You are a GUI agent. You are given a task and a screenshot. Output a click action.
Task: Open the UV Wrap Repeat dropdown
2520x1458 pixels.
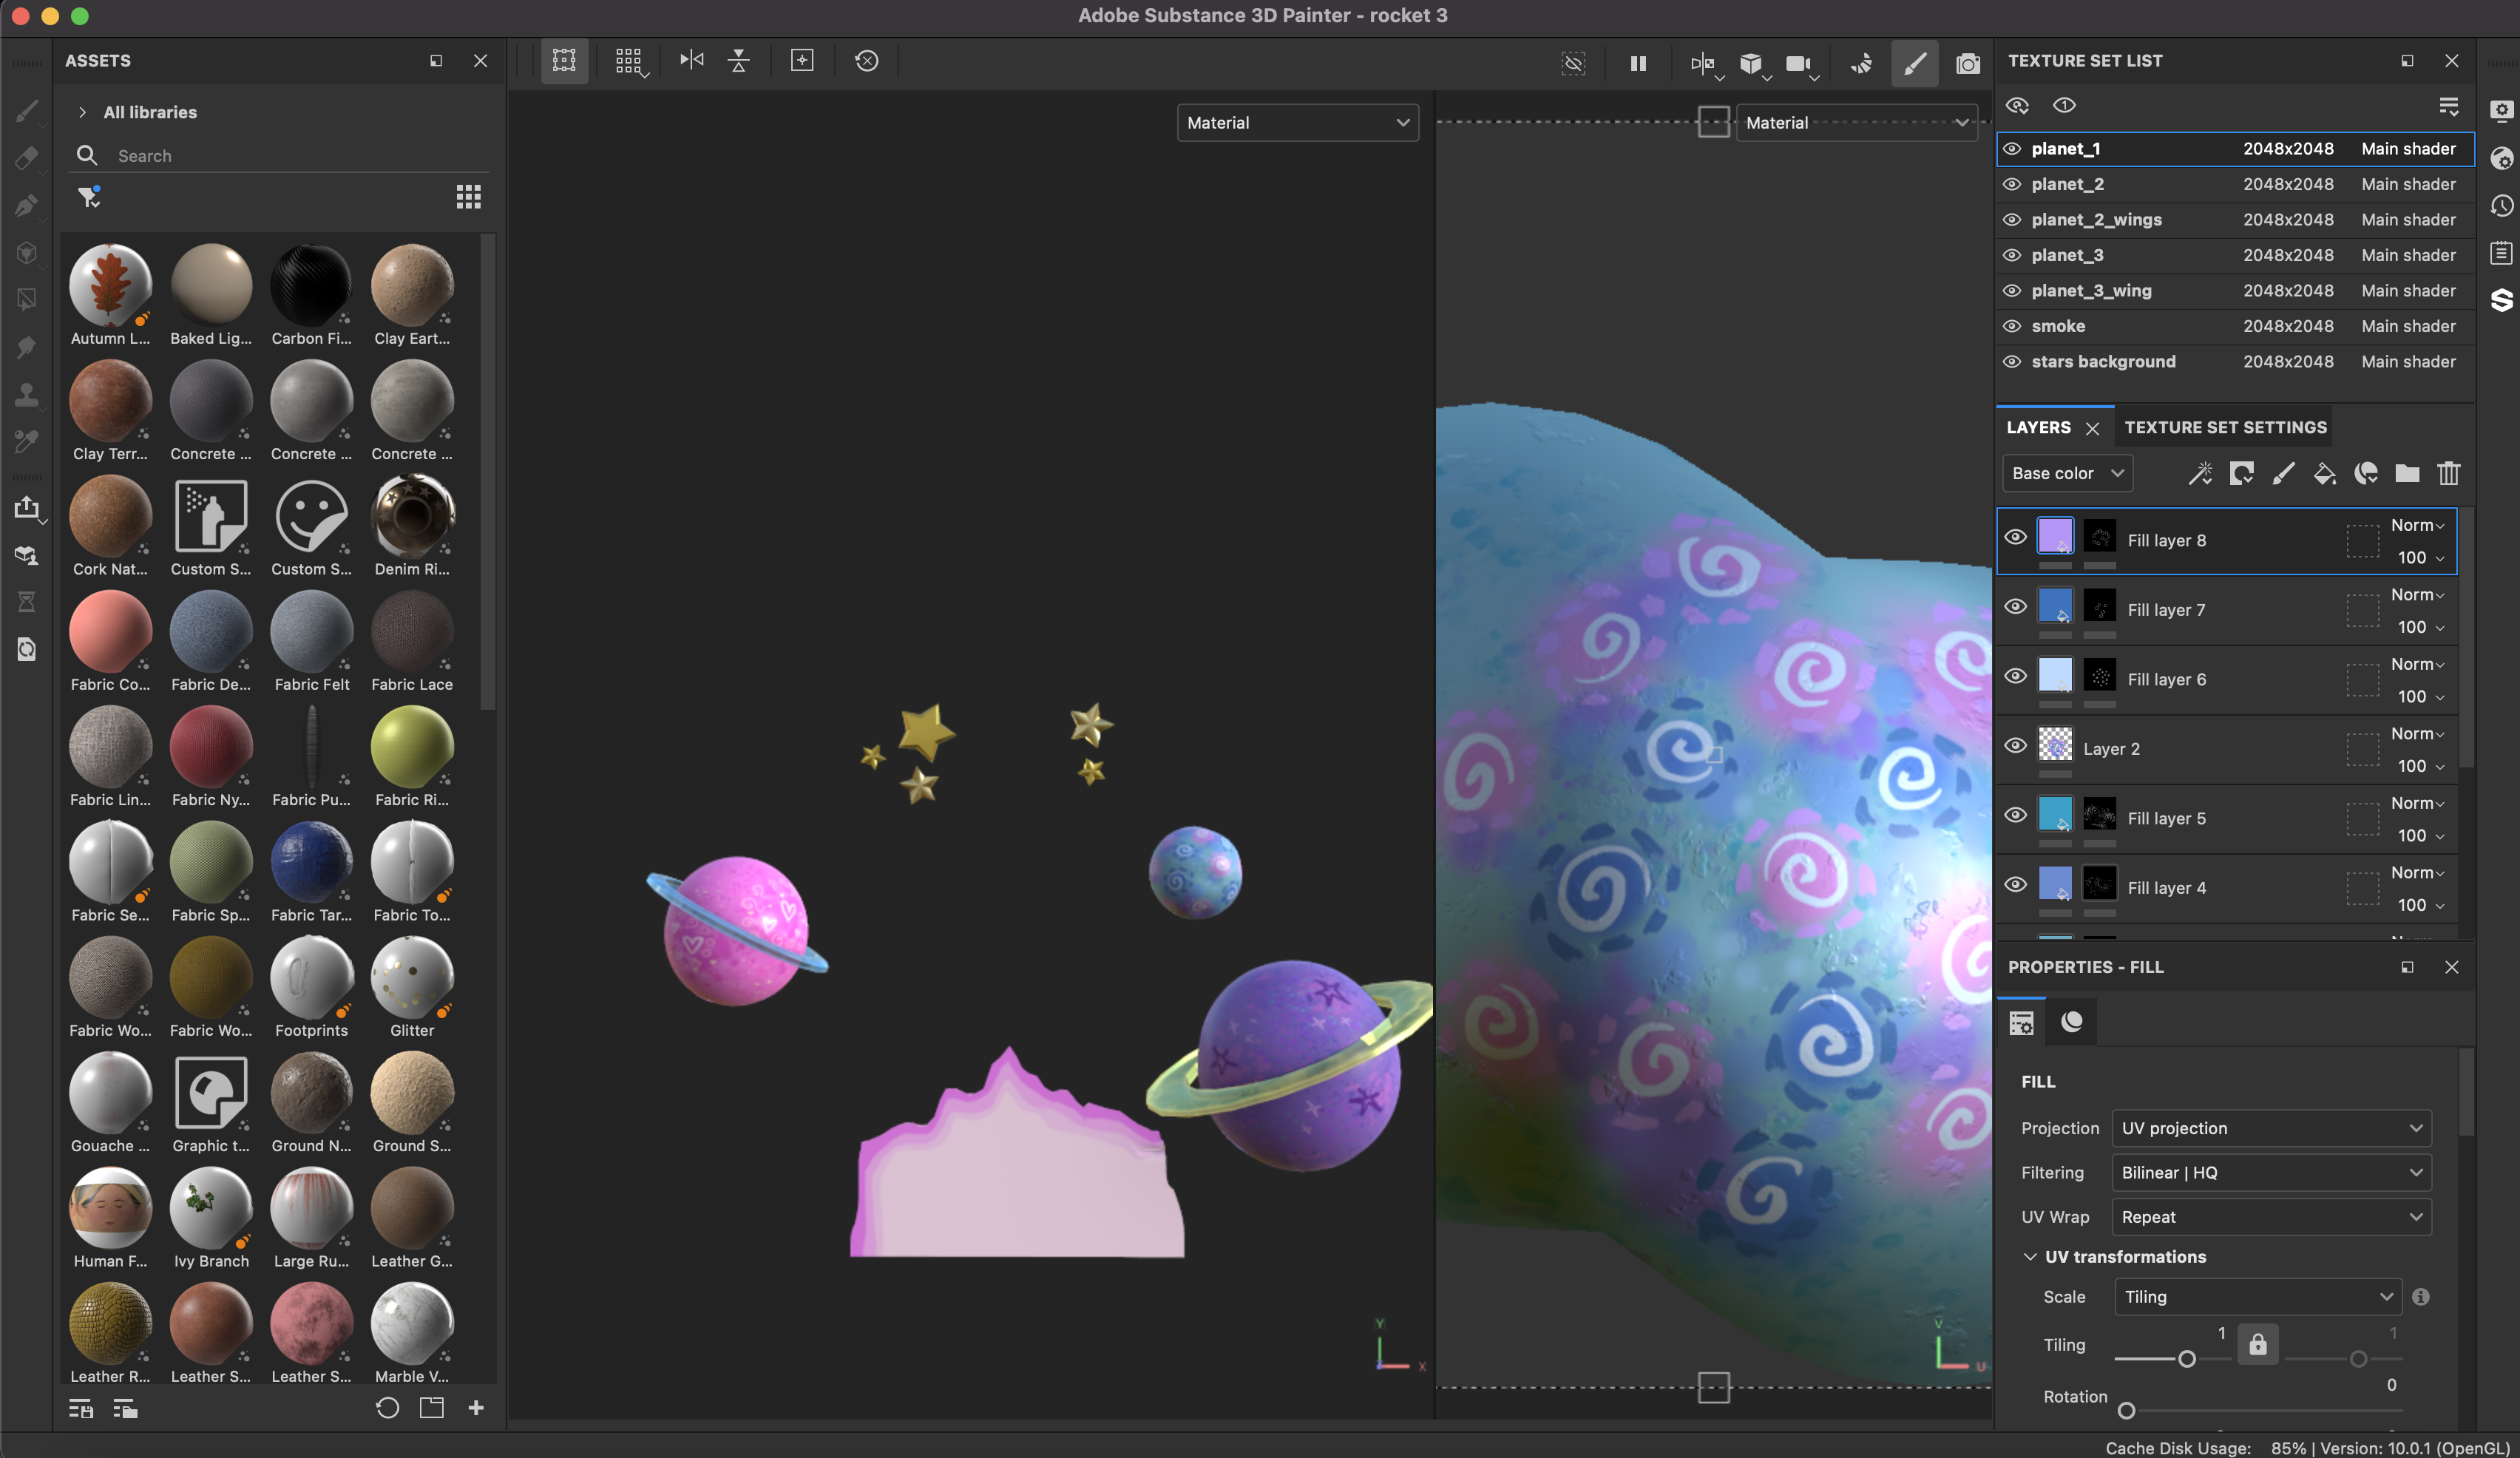click(2271, 1217)
